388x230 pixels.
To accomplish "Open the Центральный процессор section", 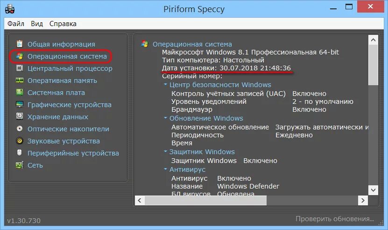I will pyautogui.click(x=70, y=68).
